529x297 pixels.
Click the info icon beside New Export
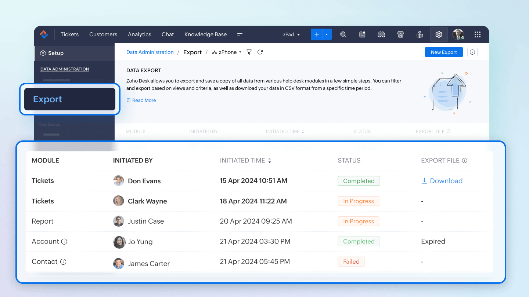[x=472, y=52]
